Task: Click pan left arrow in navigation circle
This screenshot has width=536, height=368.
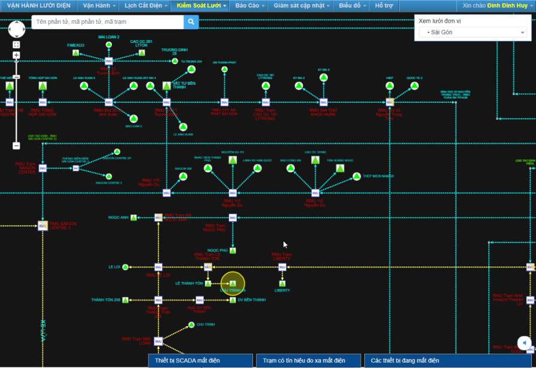Action: (x=10, y=30)
